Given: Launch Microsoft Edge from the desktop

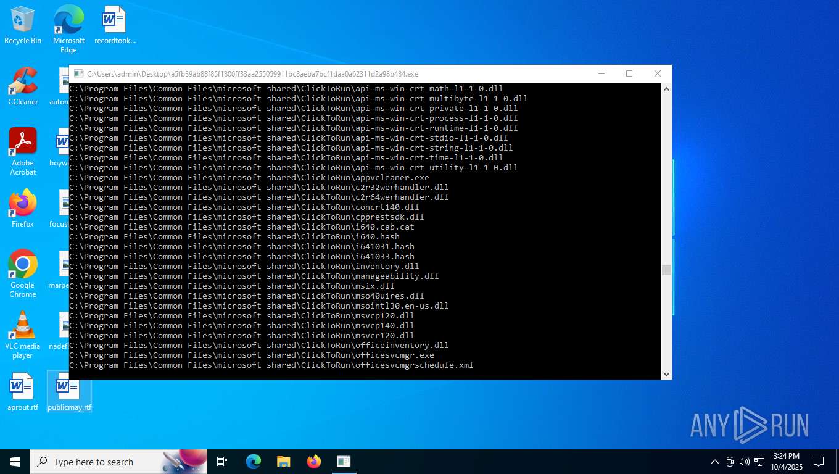Looking at the screenshot, I should pyautogui.click(x=68, y=29).
